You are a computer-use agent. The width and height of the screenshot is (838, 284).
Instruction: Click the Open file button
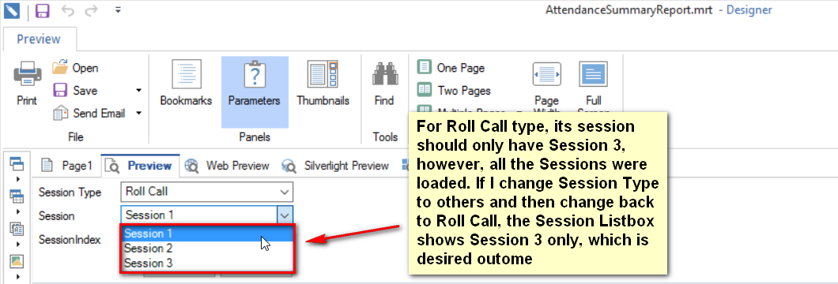75,68
